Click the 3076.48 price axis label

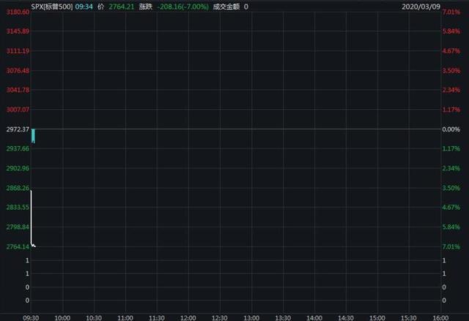18,70
